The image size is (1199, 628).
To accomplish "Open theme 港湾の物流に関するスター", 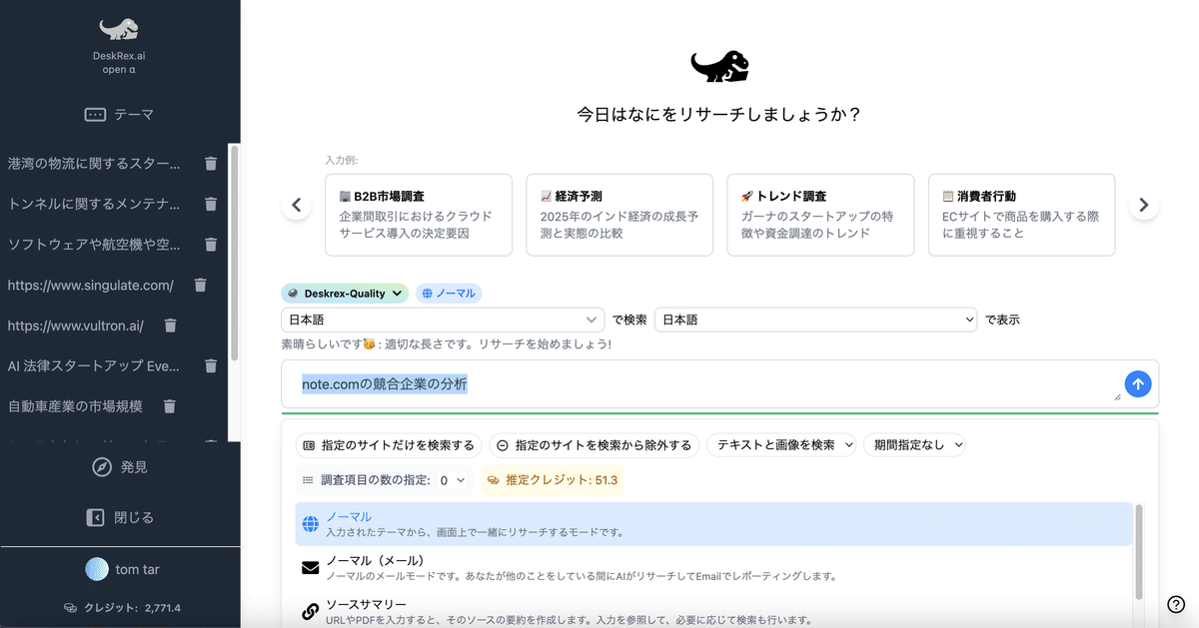I will [94, 163].
